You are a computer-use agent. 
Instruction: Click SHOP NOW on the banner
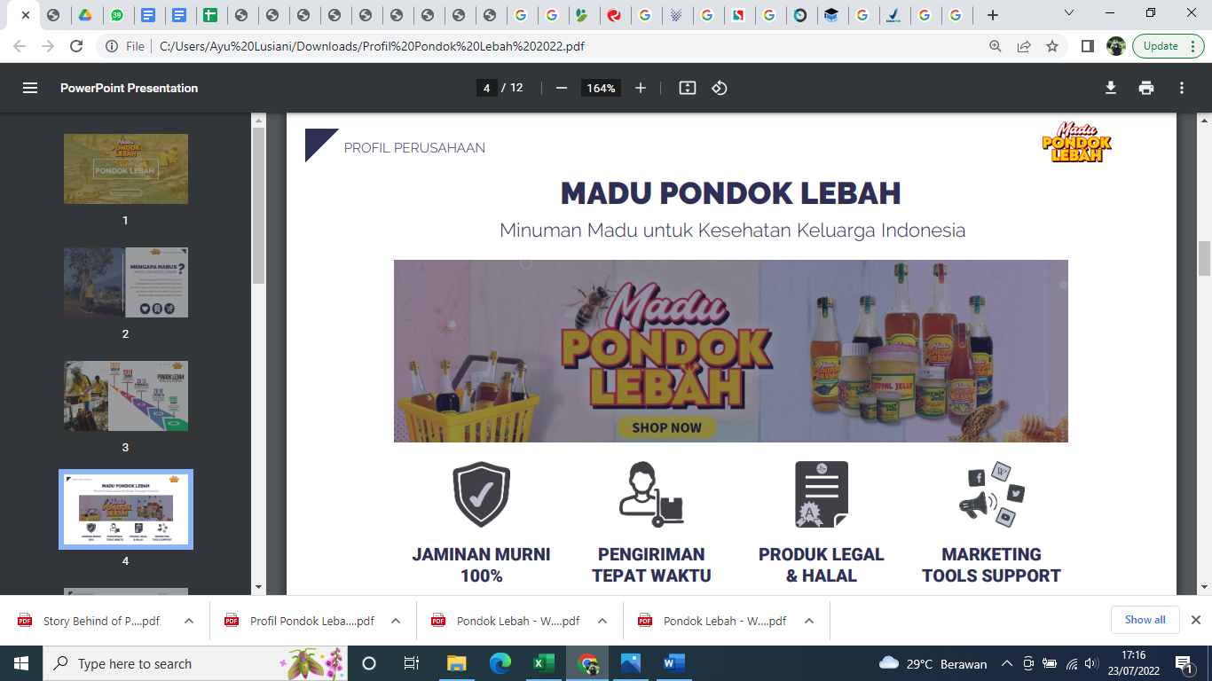pyautogui.click(x=667, y=427)
